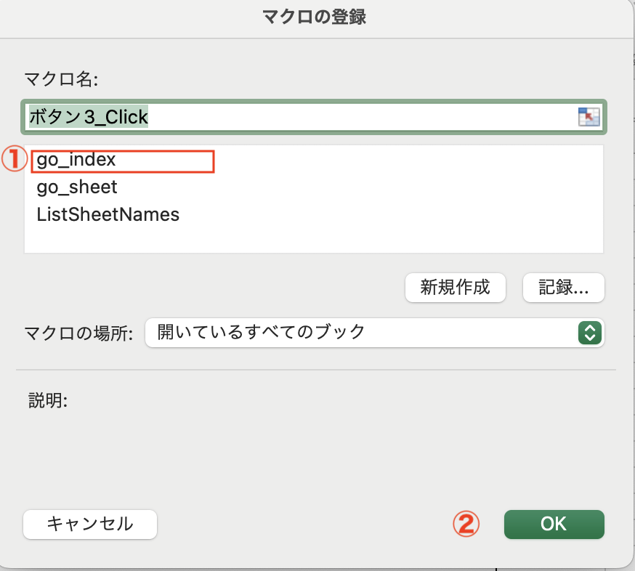635x571 pixels.
Task: Click the 新規作成 button
Action: tap(456, 288)
